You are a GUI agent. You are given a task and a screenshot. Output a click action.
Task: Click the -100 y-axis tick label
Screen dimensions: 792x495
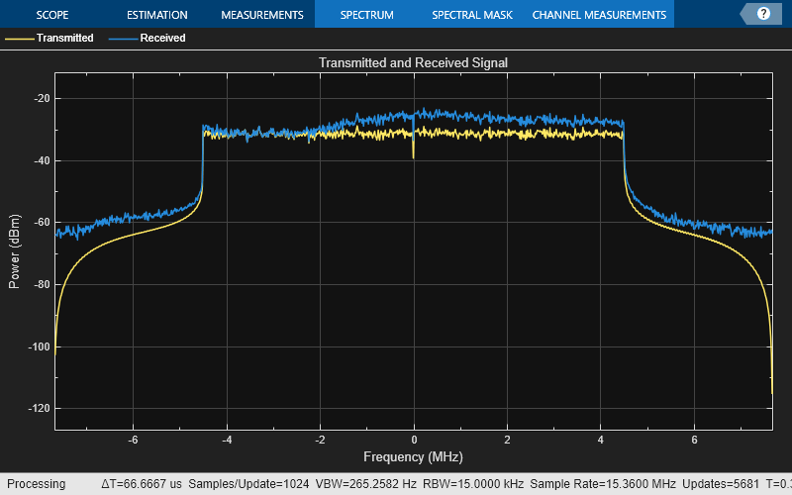[x=39, y=347]
